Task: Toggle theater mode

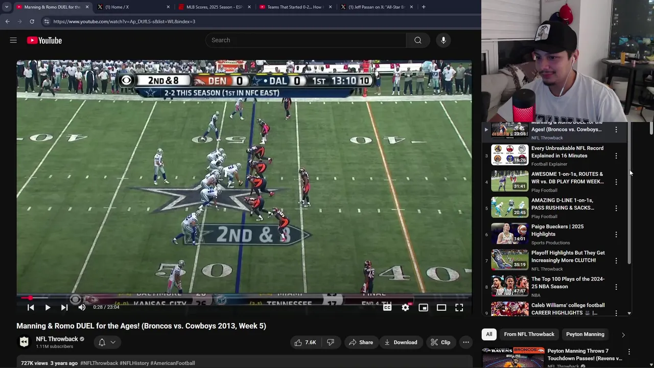Action: coord(441,307)
